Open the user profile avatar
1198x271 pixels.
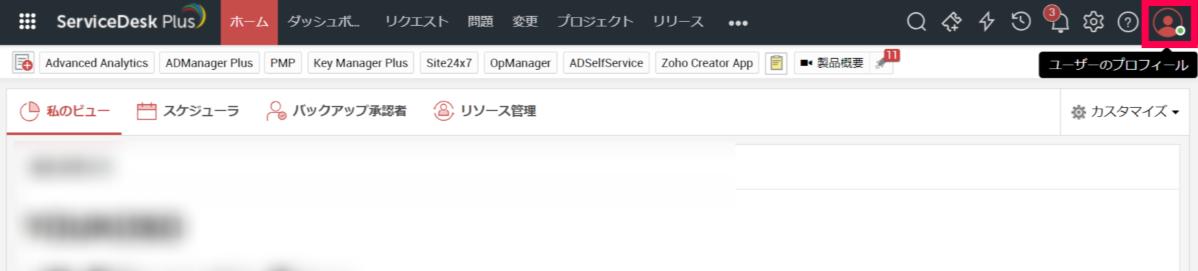pyautogui.click(x=1168, y=23)
